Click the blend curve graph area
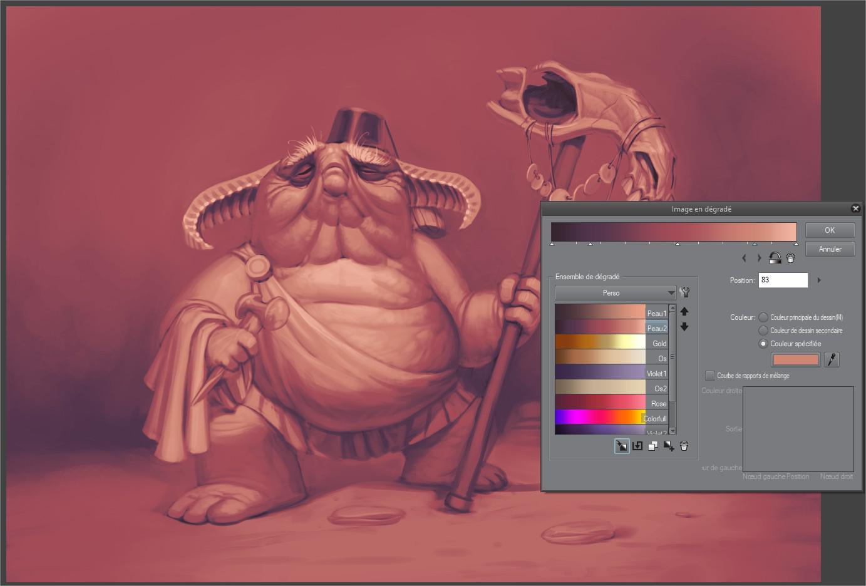Image resolution: width=866 pixels, height=586 pixels. (798, 429)
